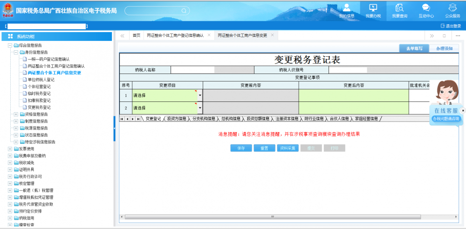Screen dimensions: 466x229
Task: Go to 互动中心
Action: [x=425, y=11]
